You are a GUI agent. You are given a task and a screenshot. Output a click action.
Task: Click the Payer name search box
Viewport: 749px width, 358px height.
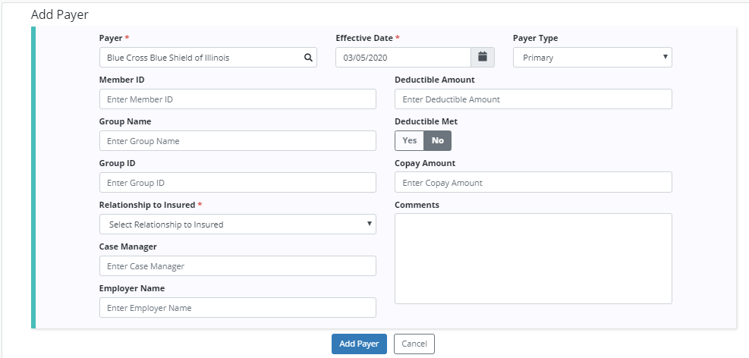pyautogui.click(x=200, y=58)
